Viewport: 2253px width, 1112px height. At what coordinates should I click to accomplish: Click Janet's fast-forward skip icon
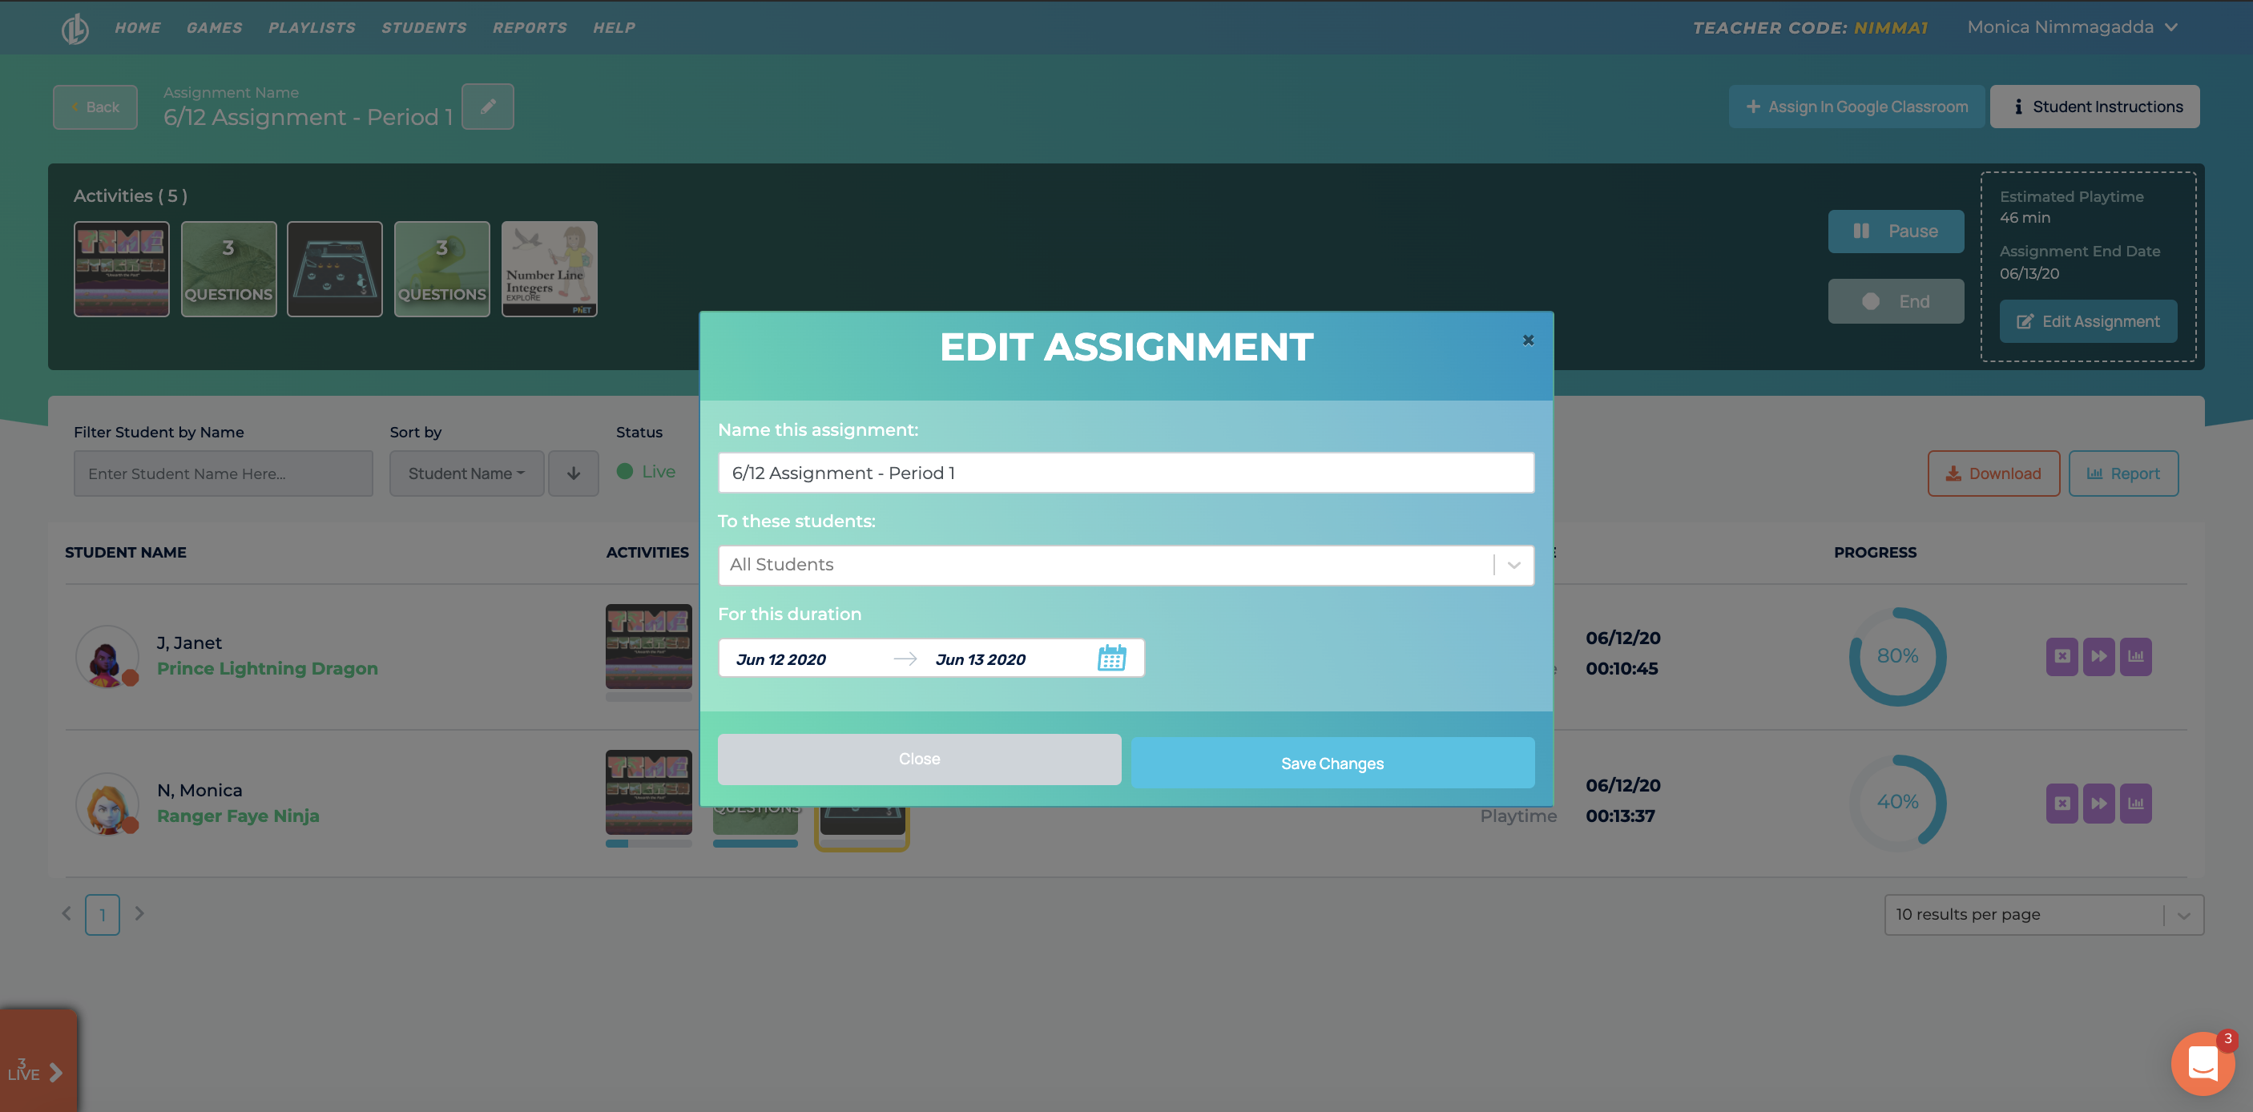click(2098, 656)
